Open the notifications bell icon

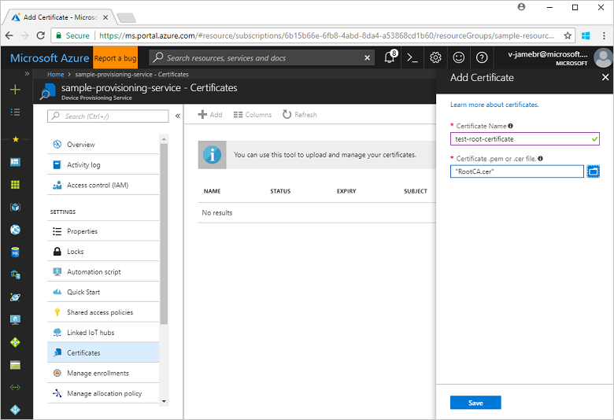pos(390,58)
